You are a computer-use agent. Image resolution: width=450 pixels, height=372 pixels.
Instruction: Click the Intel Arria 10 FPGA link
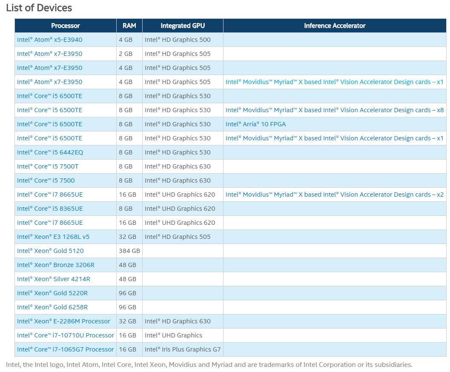click(x=255, y=124)
